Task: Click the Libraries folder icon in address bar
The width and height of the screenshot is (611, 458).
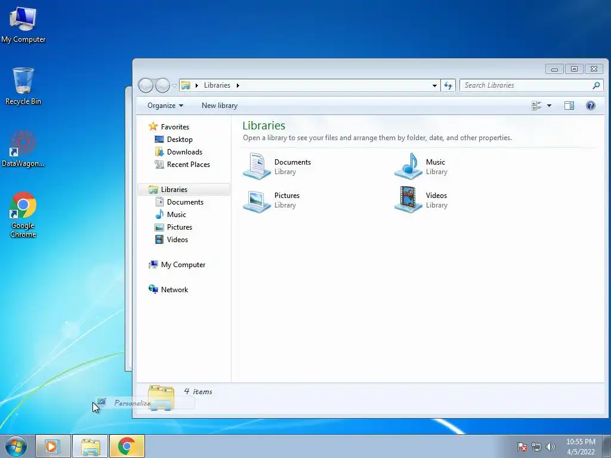Action: click(x=186, y=85)
